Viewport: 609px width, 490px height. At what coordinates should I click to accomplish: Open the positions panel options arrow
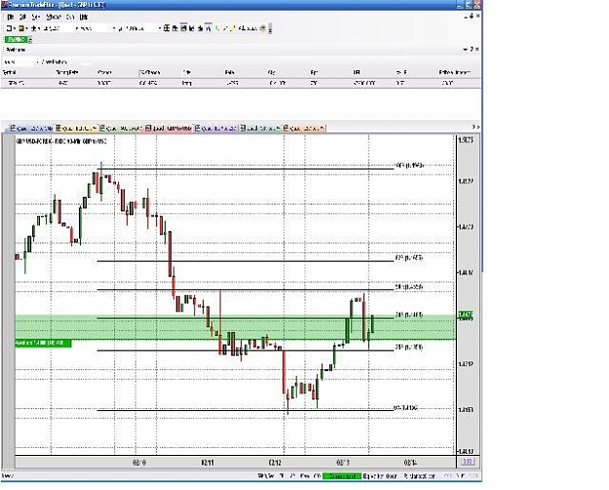pos(465,50)
